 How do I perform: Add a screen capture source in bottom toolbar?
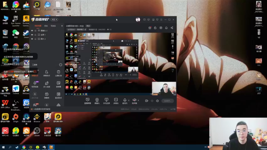87,101
